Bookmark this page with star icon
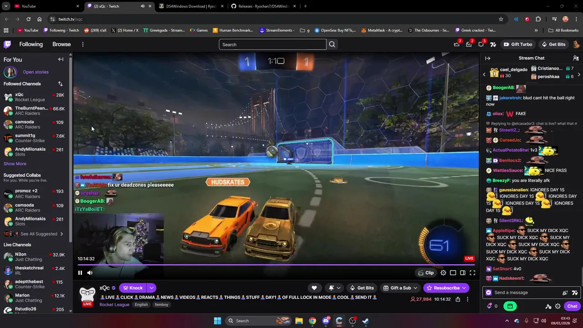Screen dimensions: 583x328 [501, 19]
